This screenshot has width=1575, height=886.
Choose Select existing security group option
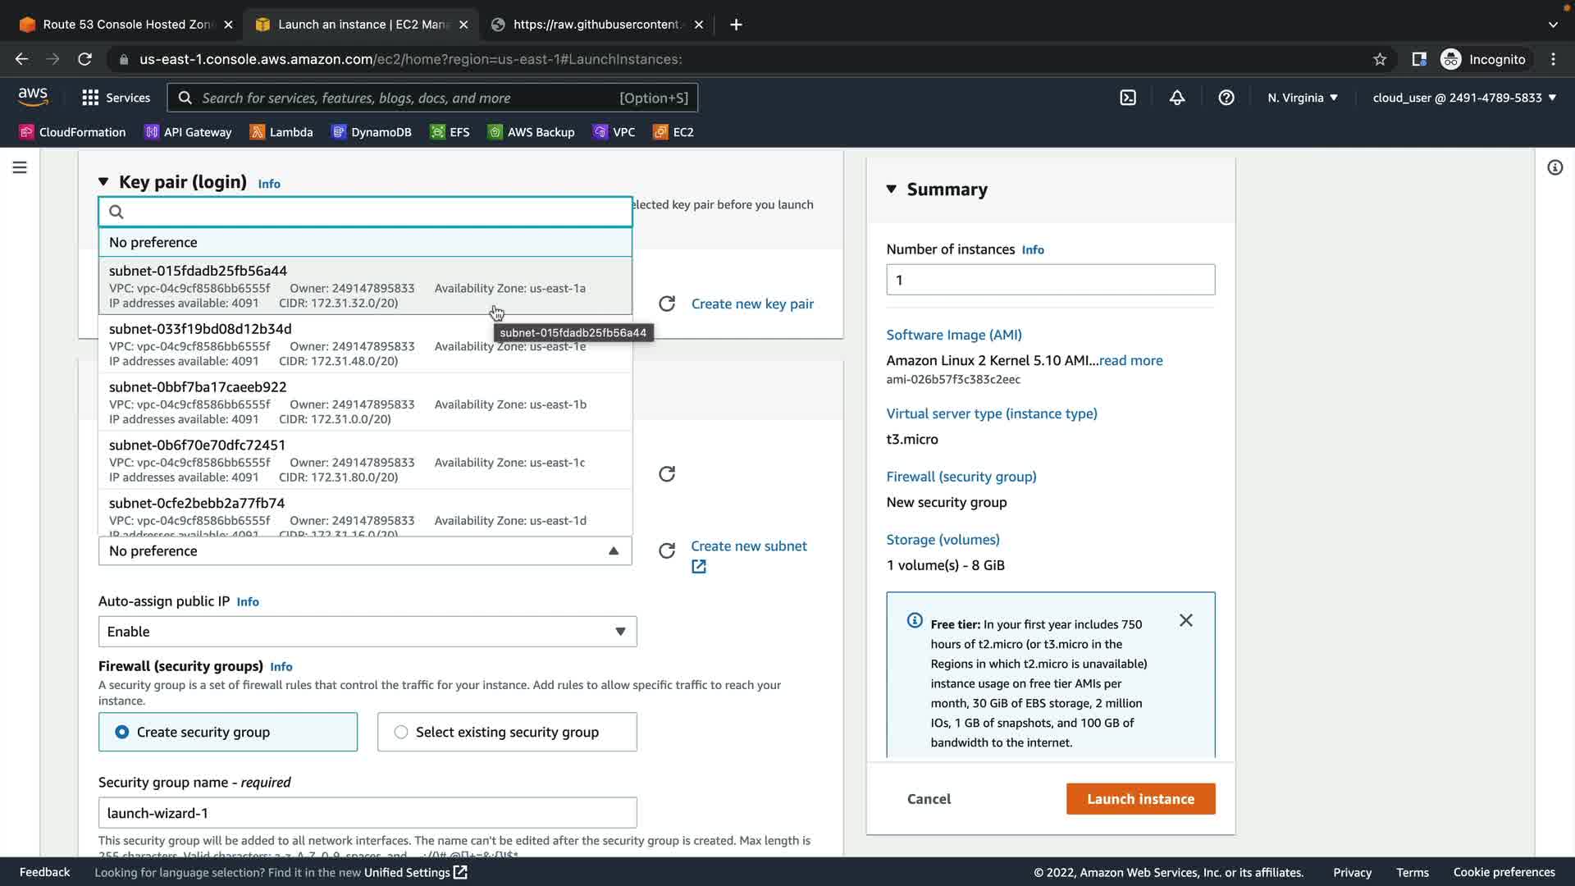[401, 732]
